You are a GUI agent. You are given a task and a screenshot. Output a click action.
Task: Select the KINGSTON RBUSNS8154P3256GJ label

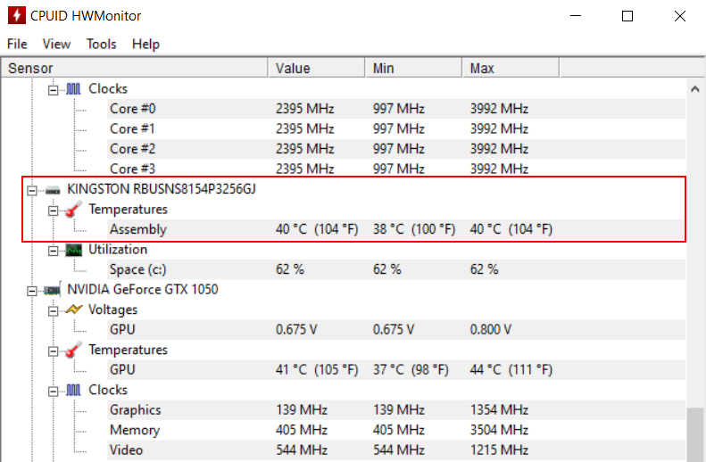(162, 189)
